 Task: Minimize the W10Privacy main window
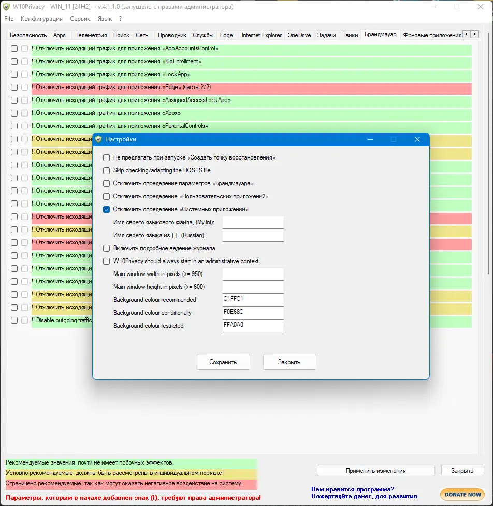tap(433, 7)
